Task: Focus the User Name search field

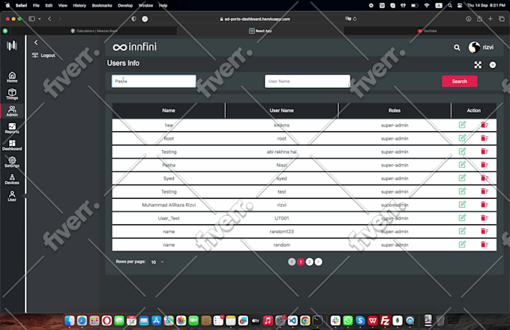Action: click(x=307, y=81)
